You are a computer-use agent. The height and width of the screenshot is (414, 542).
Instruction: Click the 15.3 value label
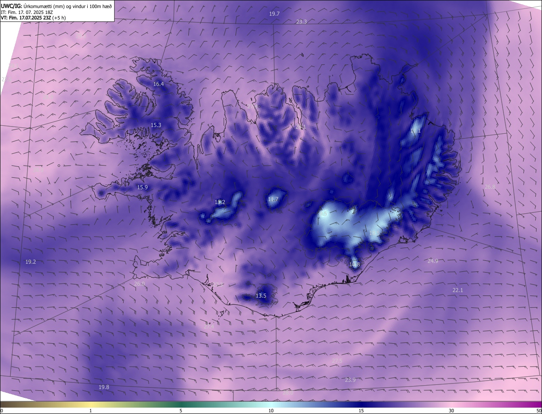tap(156, 125)
